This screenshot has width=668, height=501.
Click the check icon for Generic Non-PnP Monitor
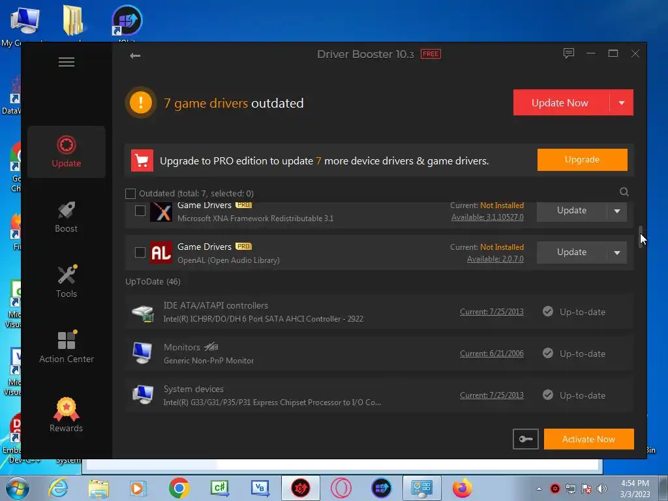point(548,353)
